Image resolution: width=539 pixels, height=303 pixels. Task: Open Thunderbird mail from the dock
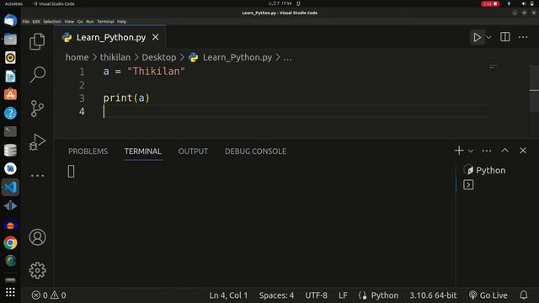point(10,20)
